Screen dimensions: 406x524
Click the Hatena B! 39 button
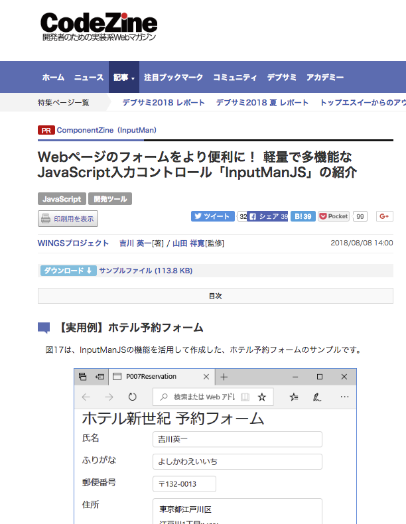click(303, 216)
